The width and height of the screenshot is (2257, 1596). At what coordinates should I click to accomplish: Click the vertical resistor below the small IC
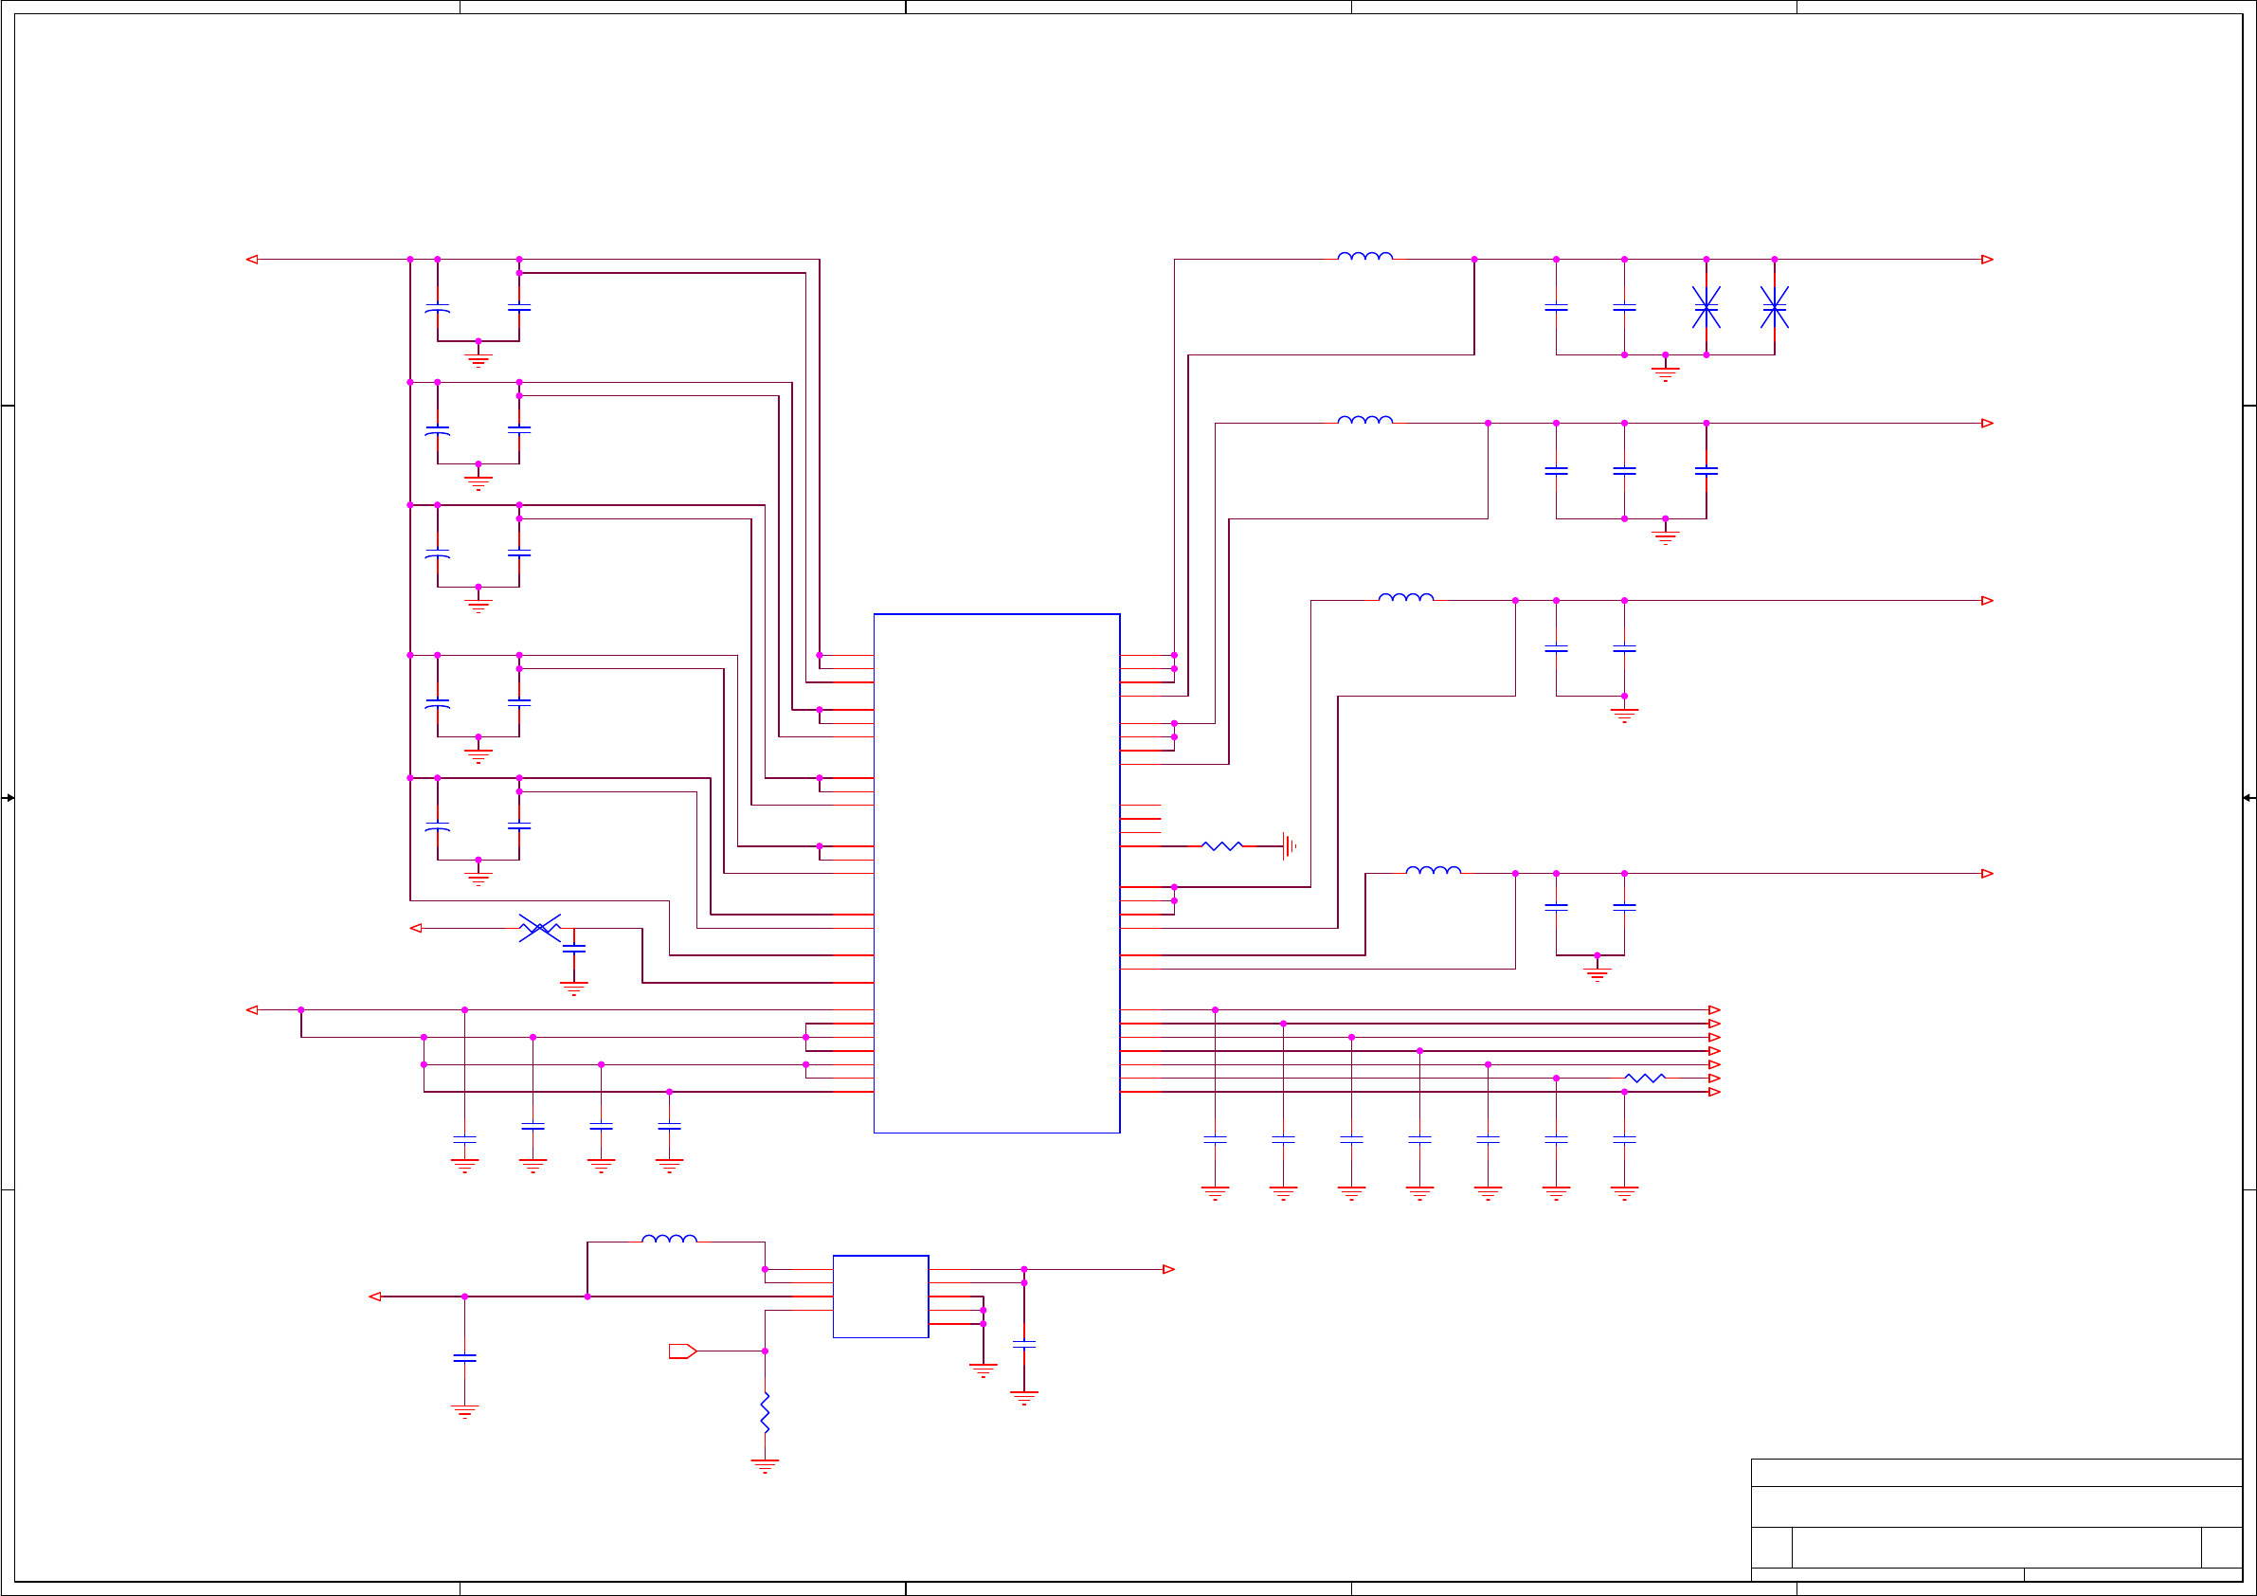coord(765,1412)
